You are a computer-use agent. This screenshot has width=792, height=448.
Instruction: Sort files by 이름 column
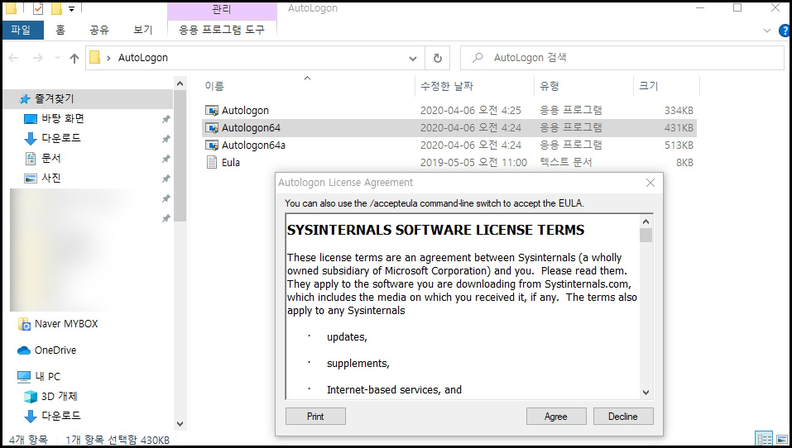coord(214,86)
